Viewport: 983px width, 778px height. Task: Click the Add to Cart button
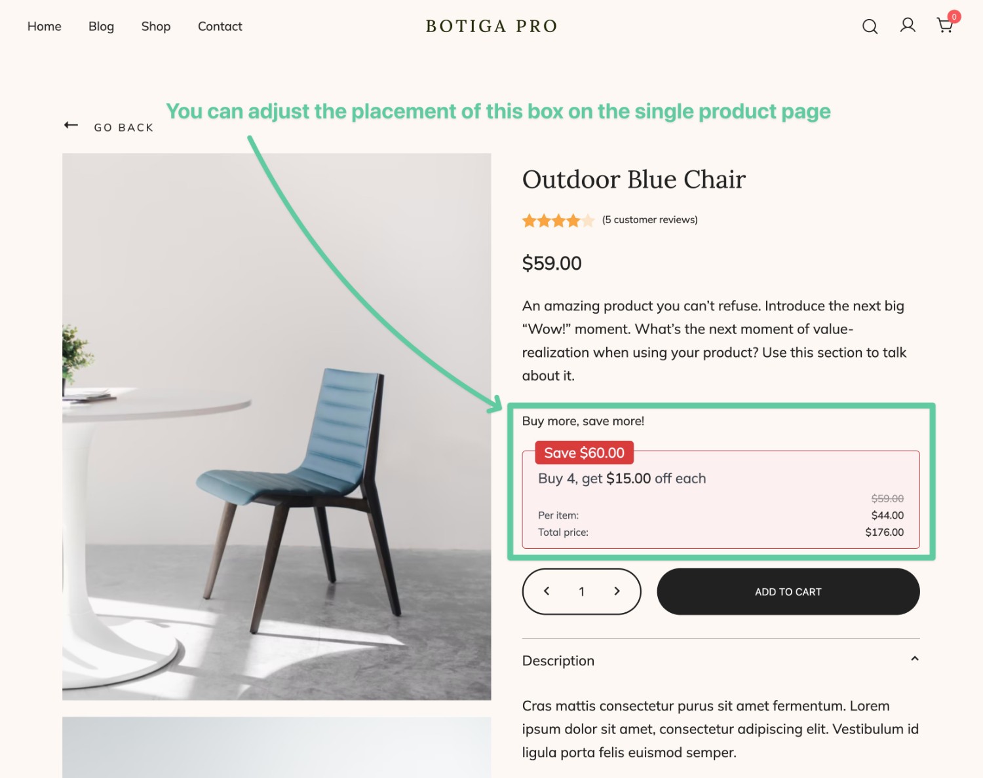(788, 591)
